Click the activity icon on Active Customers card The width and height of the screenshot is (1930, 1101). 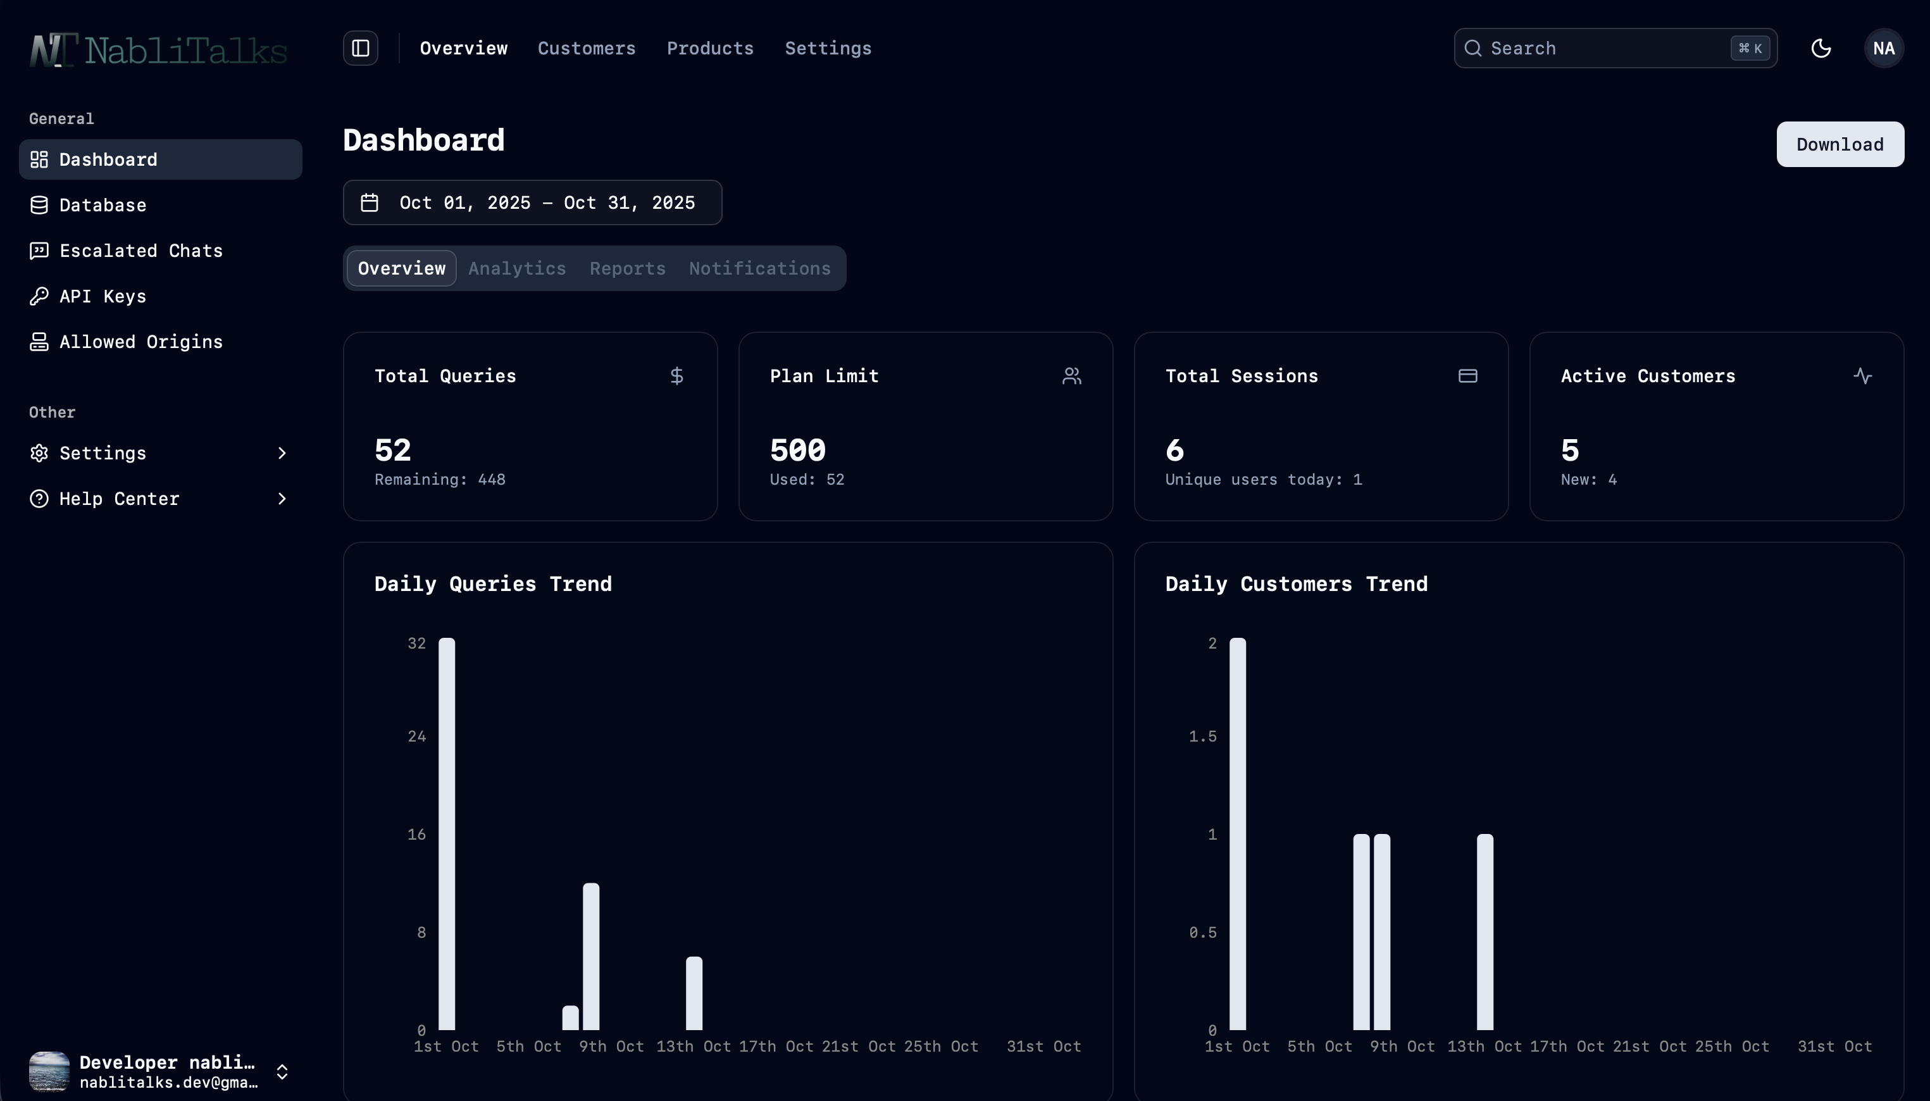[x=1863, y=376]
